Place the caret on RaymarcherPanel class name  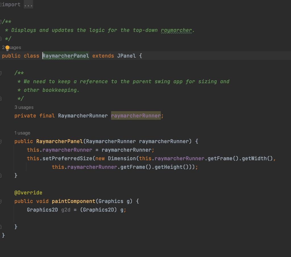pyautogui.click(x=65, y=56)
